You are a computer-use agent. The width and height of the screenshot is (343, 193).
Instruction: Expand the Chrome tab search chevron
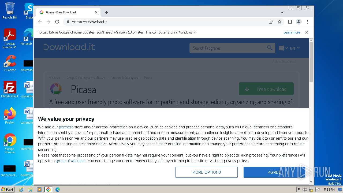(x=282, y=12)
